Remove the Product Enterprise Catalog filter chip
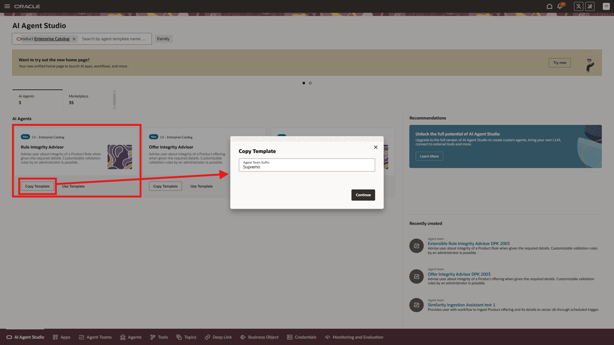 click(x=74, y=39)
